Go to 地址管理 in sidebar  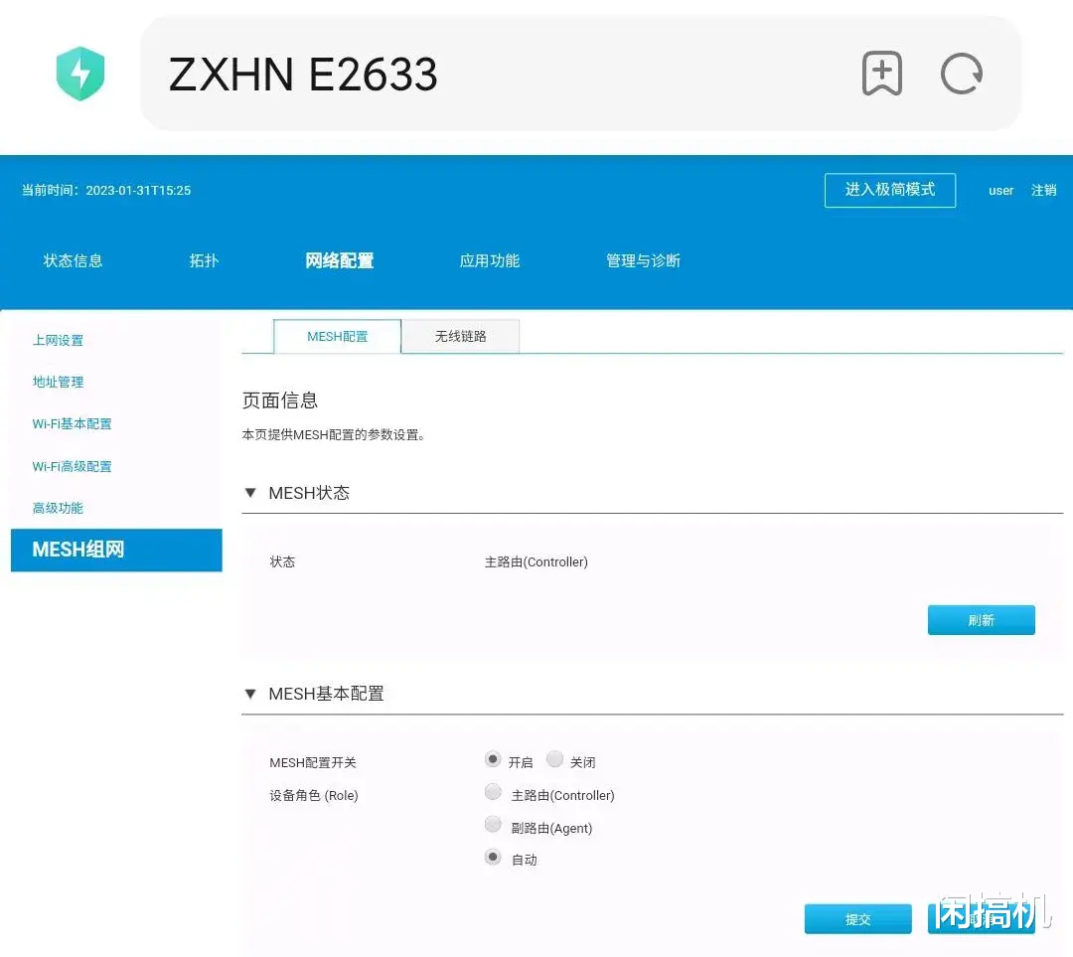pyautogui.click(x=58, y=382)
